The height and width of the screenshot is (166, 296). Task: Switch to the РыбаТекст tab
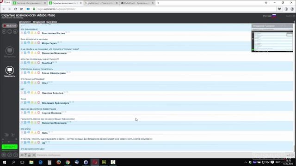click(x=137, y=3)
